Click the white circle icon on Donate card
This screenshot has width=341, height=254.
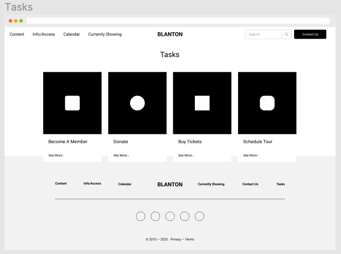(137, 103)
